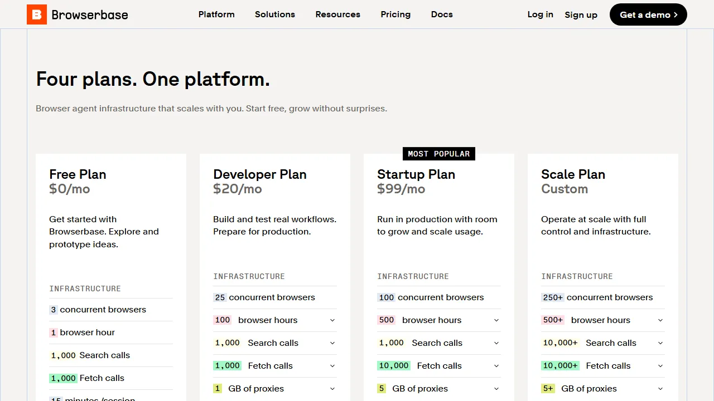
Task: Click '250+ concurrent browsers' in Scale Plan
Action: (597, 297)
